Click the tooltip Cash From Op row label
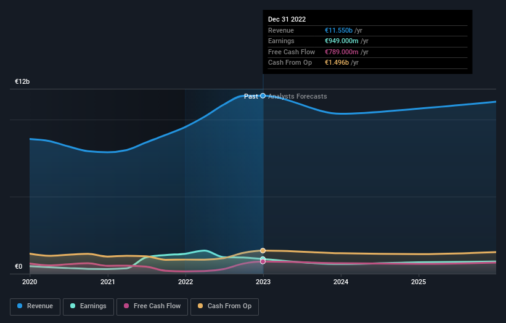The image size is (506, 323). tap(290, 63)
